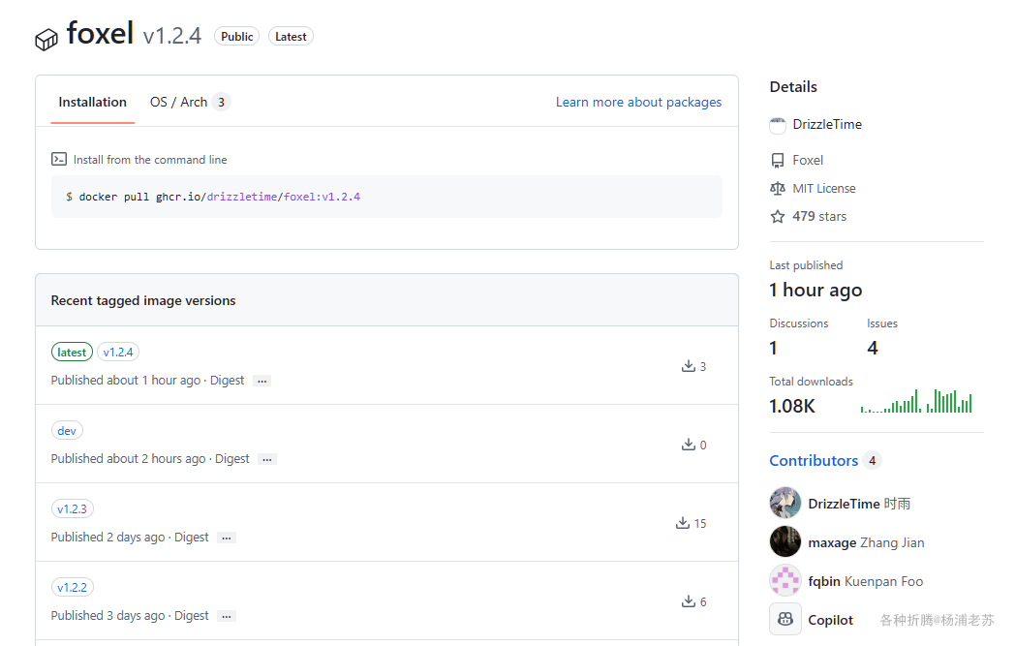This screenshot has height=646, width=1015.
Task: Click the Issues count 4
Action: pyautogui.click(x=873, y=349)
